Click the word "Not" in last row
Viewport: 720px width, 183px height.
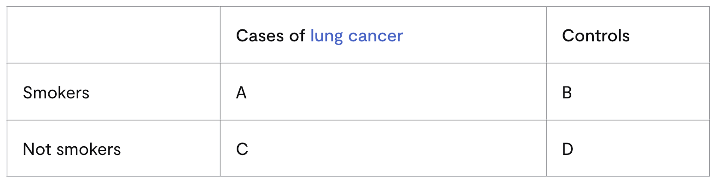coord(36,149)
